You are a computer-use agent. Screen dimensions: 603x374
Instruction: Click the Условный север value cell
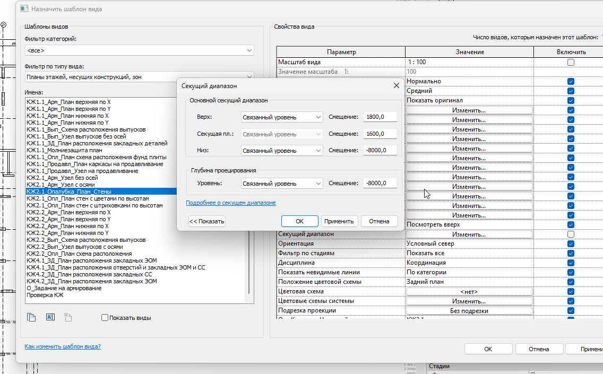(x=469, y=243)
